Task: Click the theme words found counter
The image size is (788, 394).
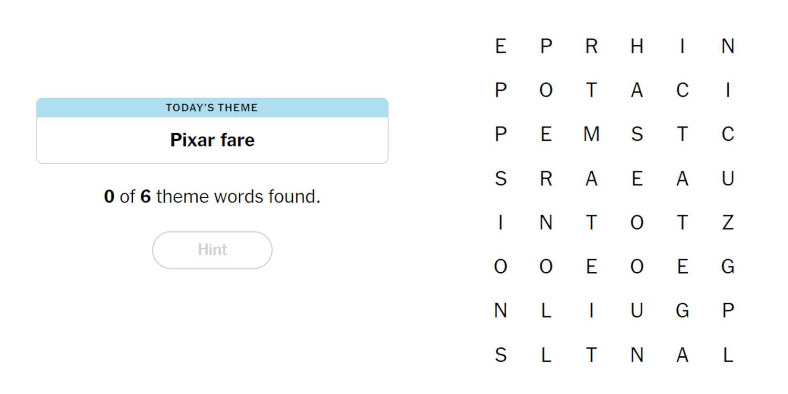Action: pyautogui.click(x=212, y=196)
